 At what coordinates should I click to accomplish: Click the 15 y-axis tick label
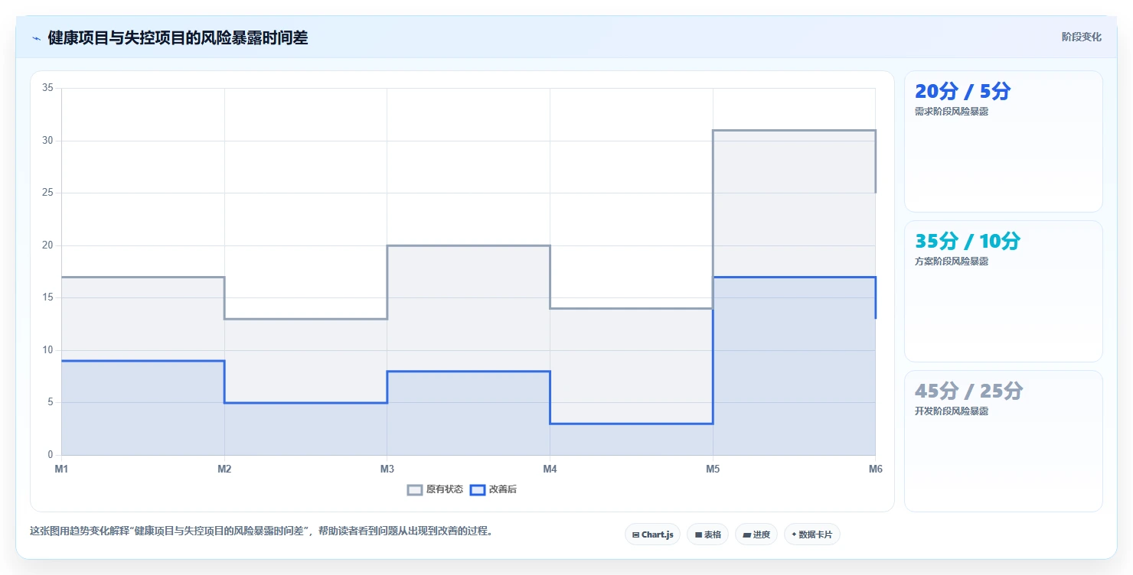[47, 297]
